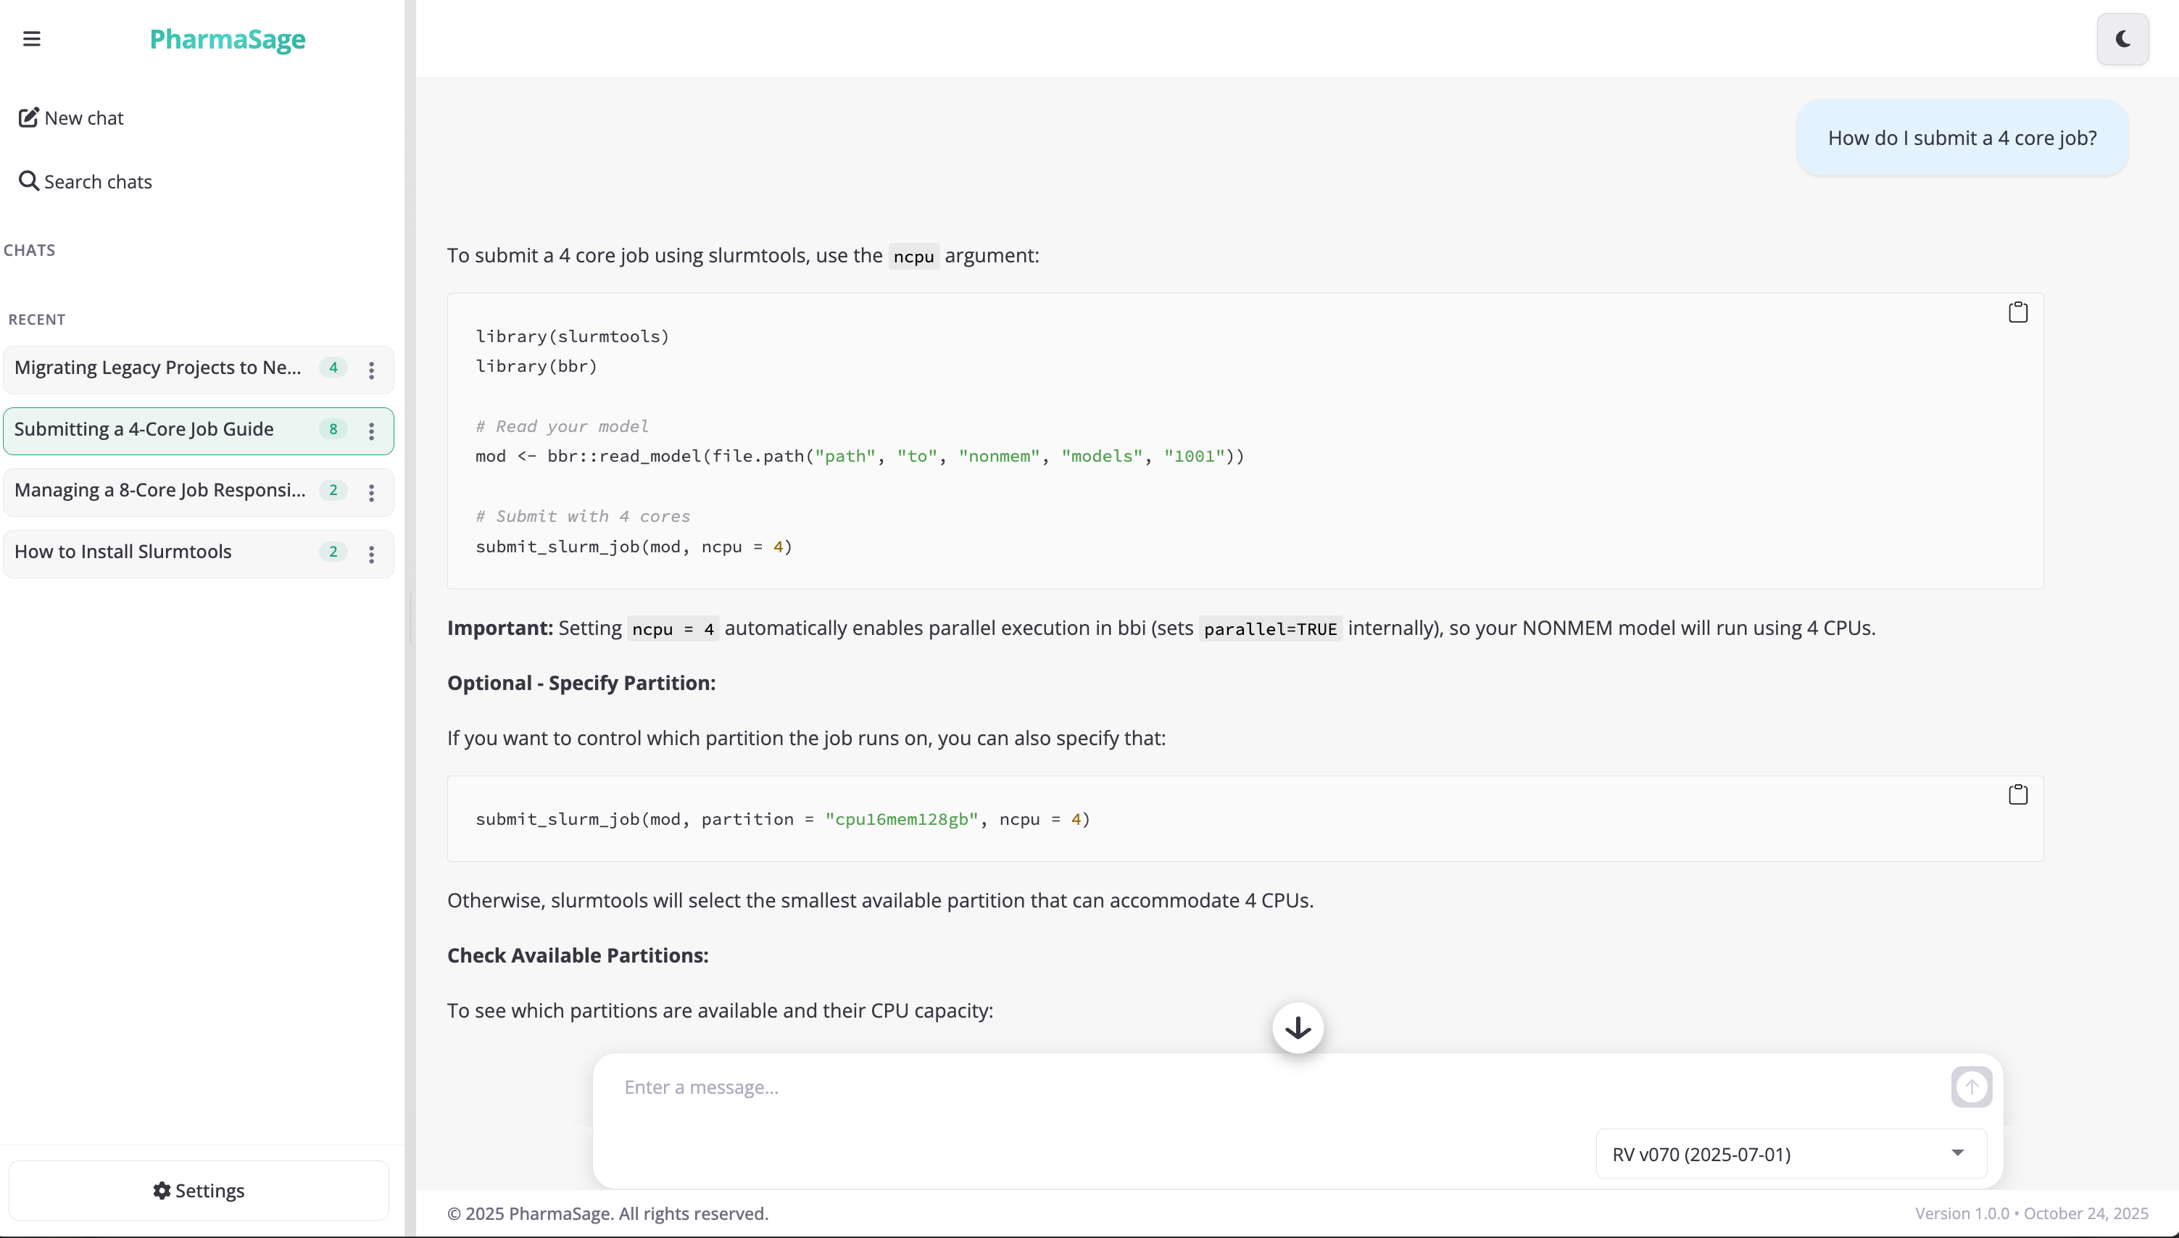Open the Search chats tool
The height and width of the screenshot is (1238, 2179).
pos(86,181)
